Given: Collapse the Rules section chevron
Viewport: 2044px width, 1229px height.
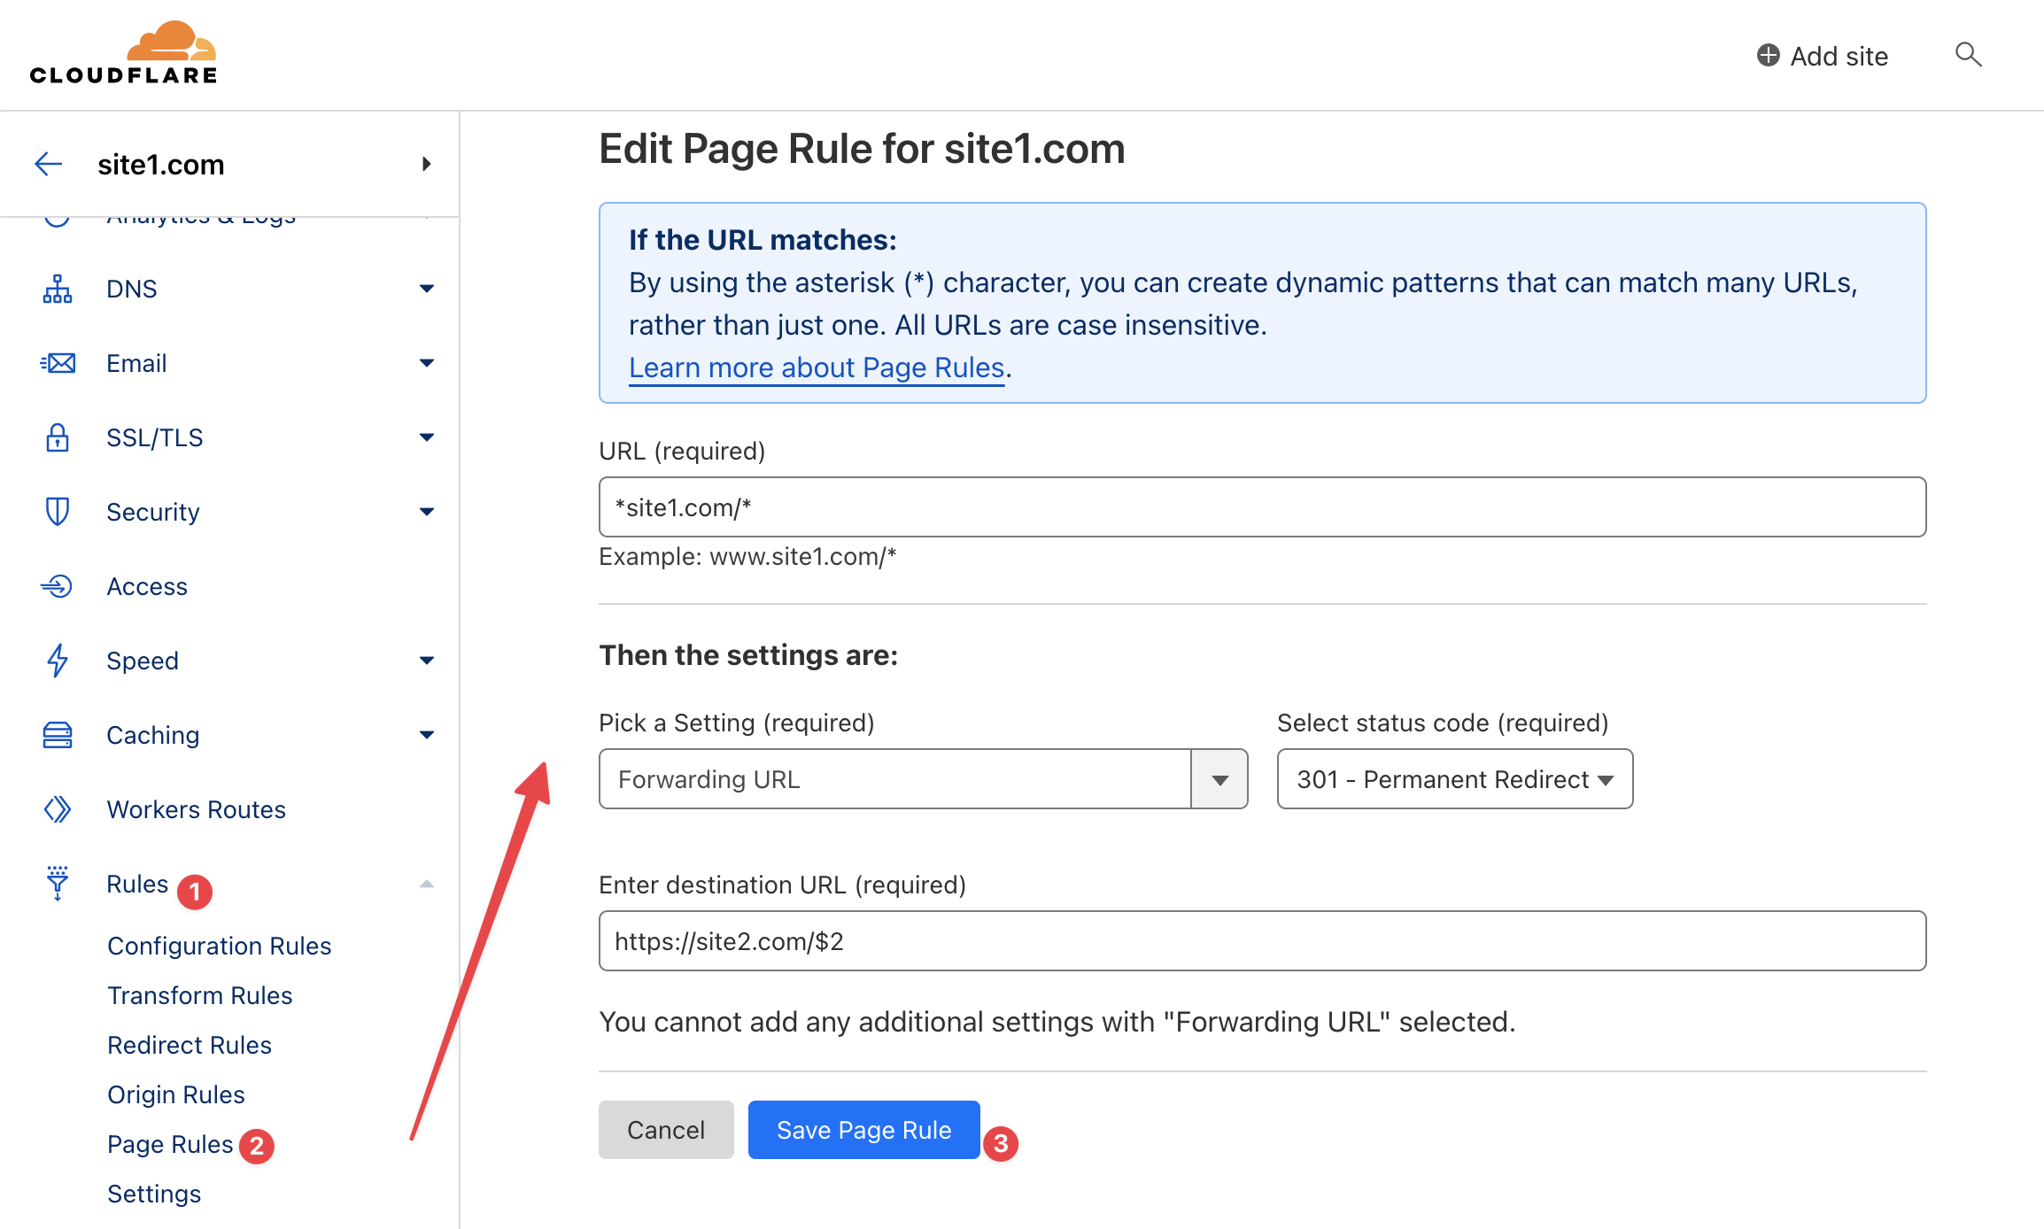Looking at the screenshot, I should (x=427, y=884).
